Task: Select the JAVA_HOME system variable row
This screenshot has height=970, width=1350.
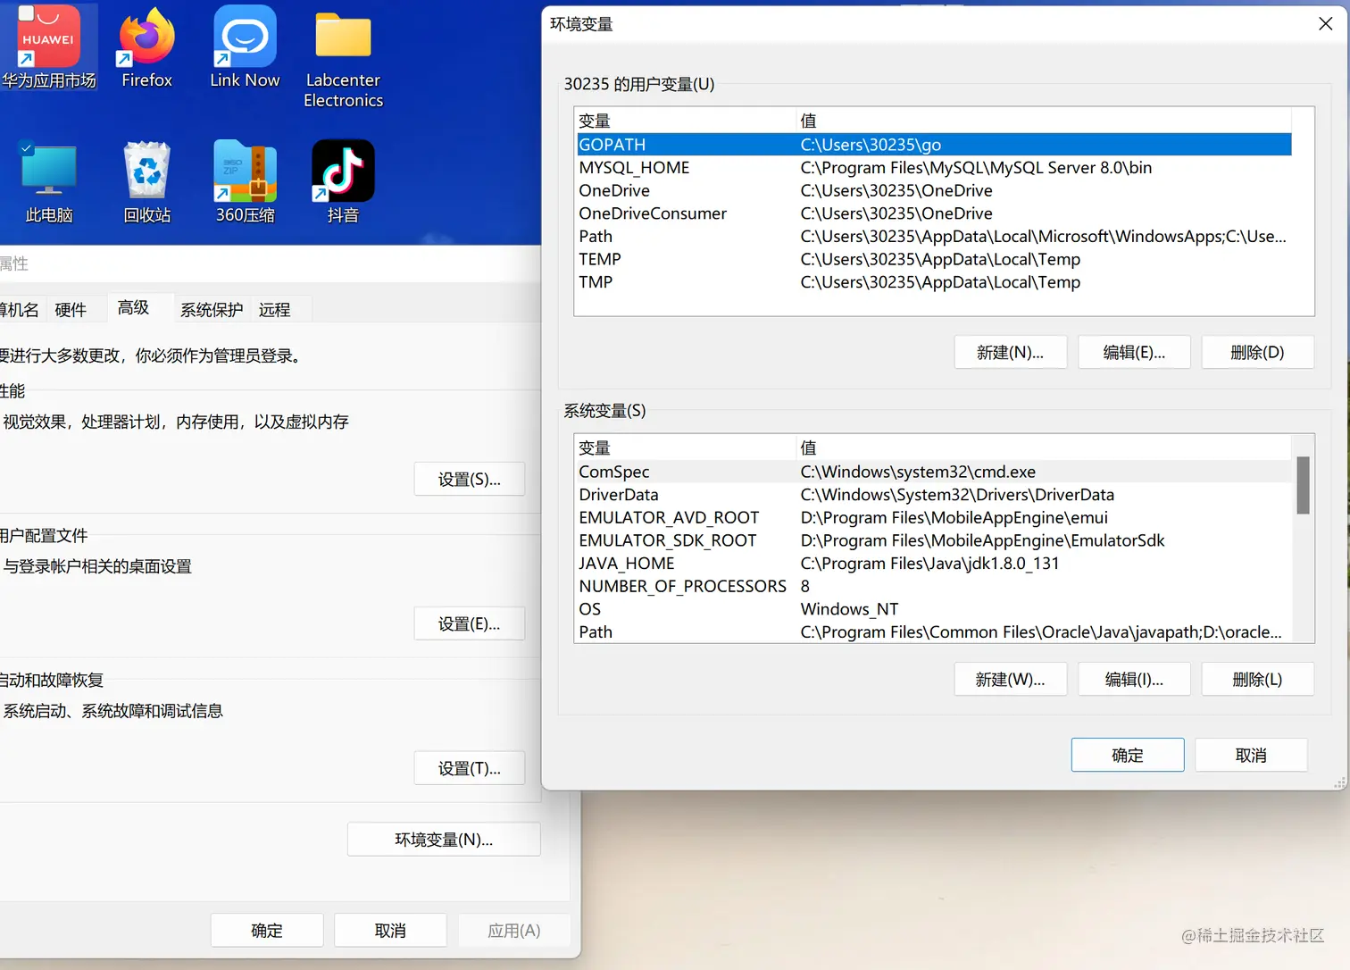Action: pyautogui.click(x=934, y=563)
